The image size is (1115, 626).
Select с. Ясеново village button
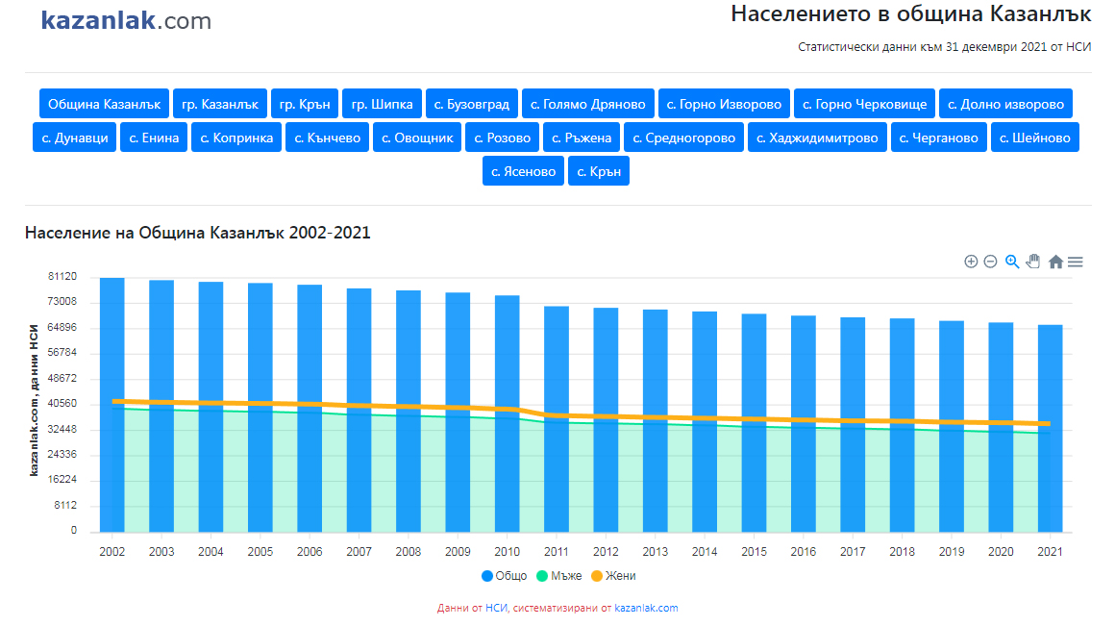(523, 171)
